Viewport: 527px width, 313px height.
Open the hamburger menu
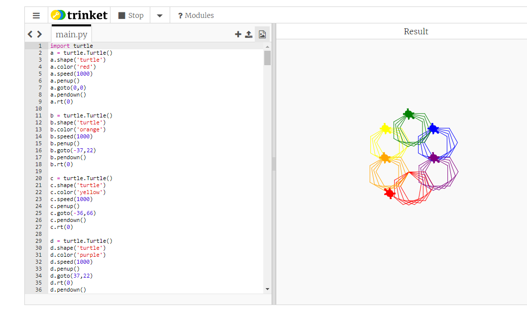pyautogui.click(x=36, y=15)
